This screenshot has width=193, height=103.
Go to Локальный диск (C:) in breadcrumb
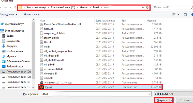click(x=63, y=8)
